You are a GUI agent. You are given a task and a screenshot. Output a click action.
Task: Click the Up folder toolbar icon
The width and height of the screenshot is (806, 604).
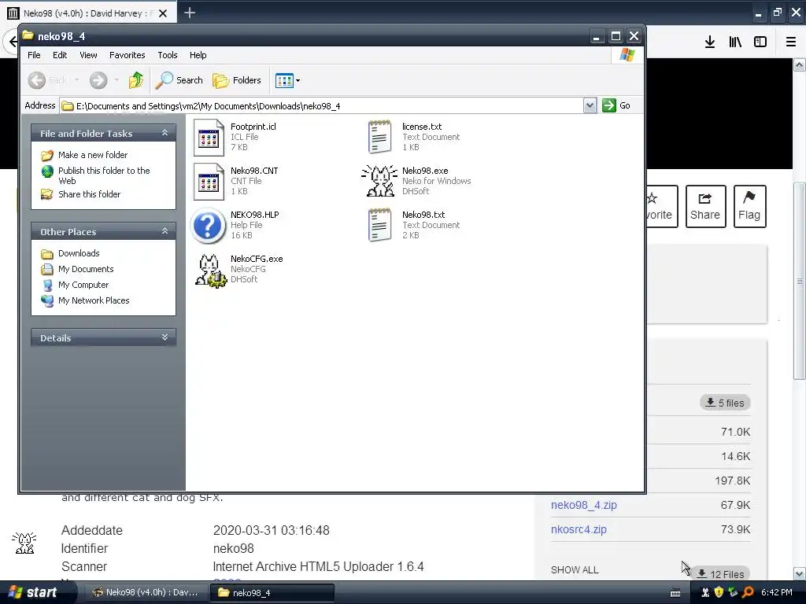[x=136, y=80]
